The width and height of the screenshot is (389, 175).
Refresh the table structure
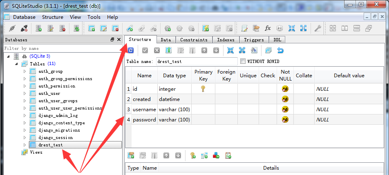pyautogui.click(x=131, y=50)
